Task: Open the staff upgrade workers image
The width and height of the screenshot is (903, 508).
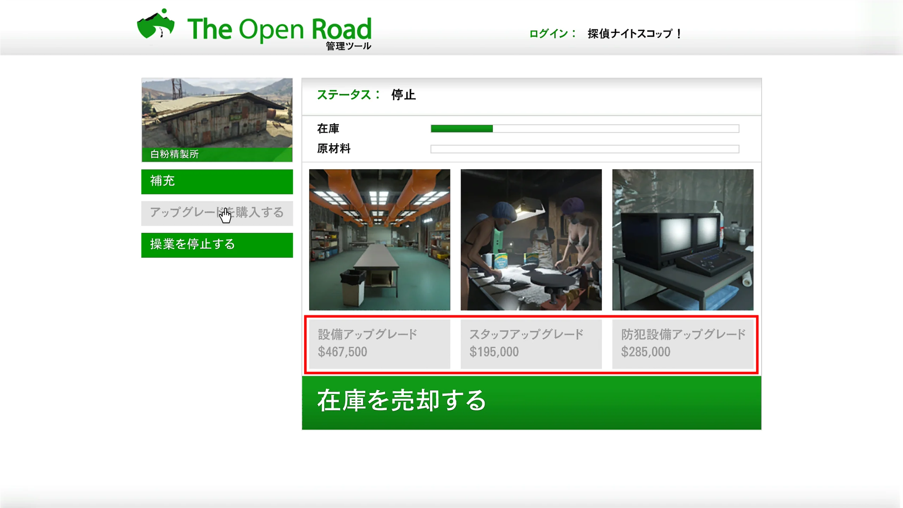Action: [x=531, y=240]
